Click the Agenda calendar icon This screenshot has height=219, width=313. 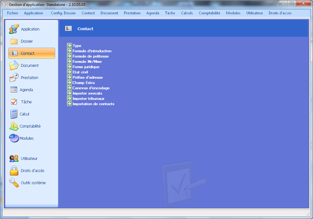[x=14, y=90]
